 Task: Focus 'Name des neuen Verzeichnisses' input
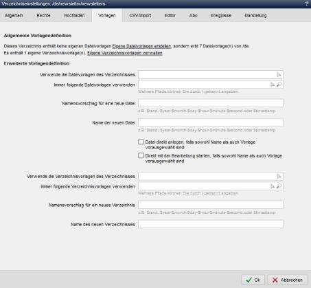211,224
